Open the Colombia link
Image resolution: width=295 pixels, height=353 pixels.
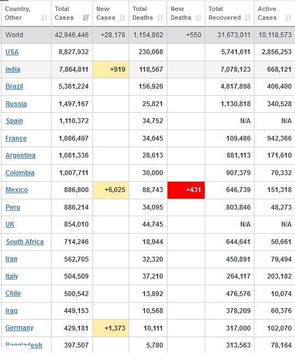click(x=20, y=173)
